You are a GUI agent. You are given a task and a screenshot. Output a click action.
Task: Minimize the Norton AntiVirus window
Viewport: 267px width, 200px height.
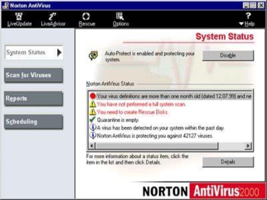point(246,6)
